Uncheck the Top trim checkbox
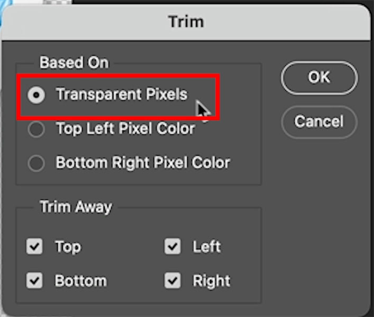This screenshot has height=317, width=374. [34, 246]
